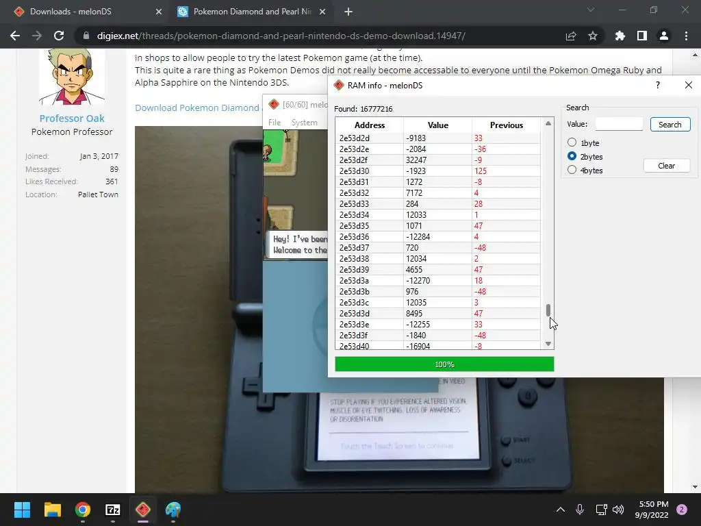Select the 1byte radio option
The image size is (701, 526).
pos(572,142)
